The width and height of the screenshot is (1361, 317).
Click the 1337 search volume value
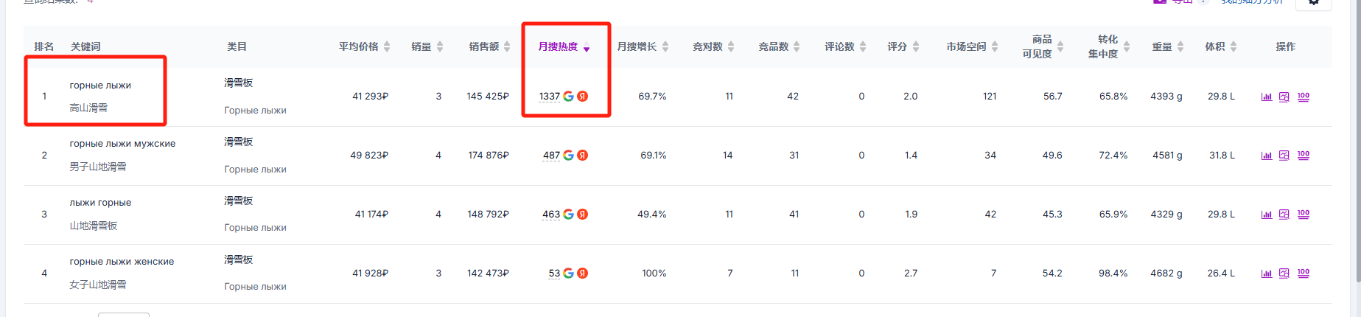point(549,97)
